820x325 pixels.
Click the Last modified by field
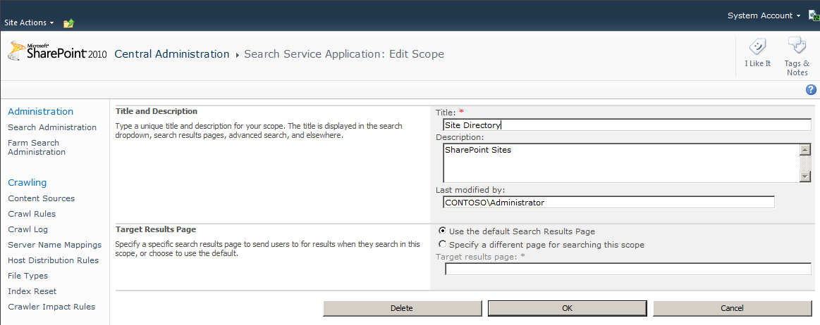pos(608,203)
